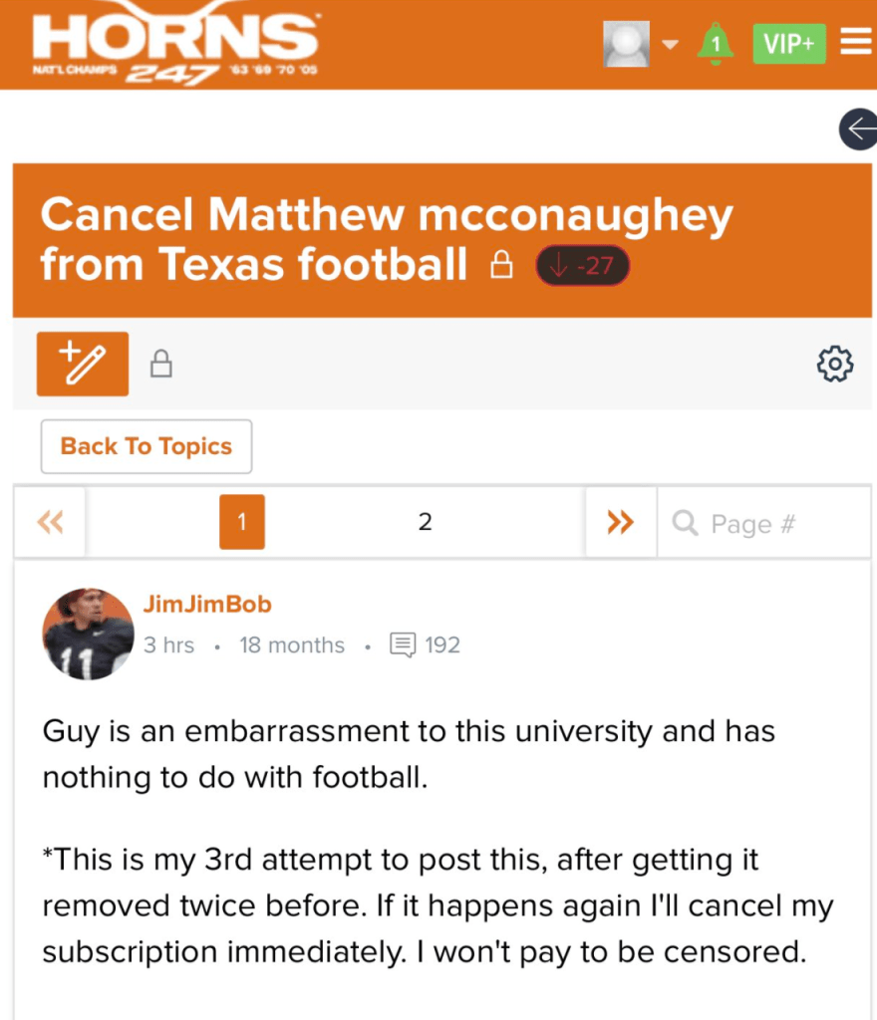Open the notifications bell
This screenshot has width=877, height=1020.
pos(715,44)
